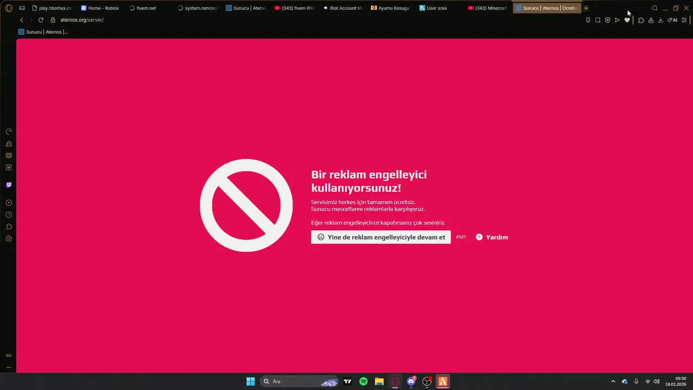Open the easy setup menu icon
The height and width of the screenshot is (390, 693).
click(x=684, y=20)
